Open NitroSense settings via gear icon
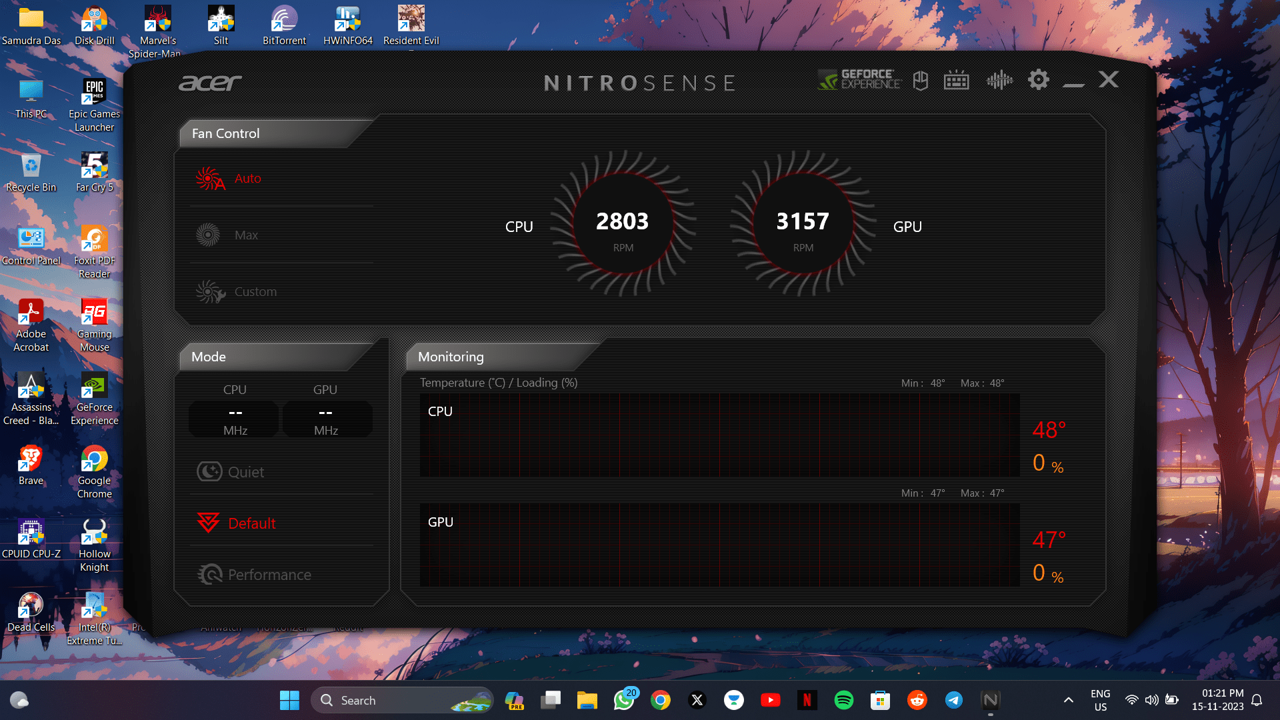The image size is (1280, 720). pos(1037,80)
